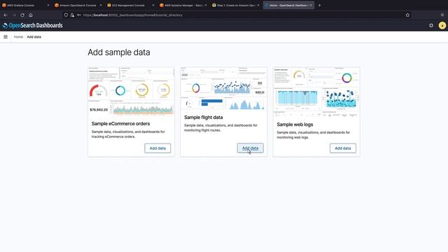Click the Sample flight data title
Image resolution: width=448 pixels, height=252 pixels.
point(204,118)
